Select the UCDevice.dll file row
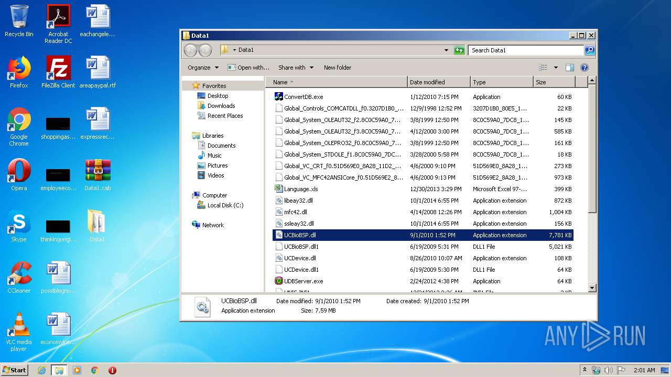The height and width of the screenshot is (377, 671). pyautogui.click(x=423, y=258)
